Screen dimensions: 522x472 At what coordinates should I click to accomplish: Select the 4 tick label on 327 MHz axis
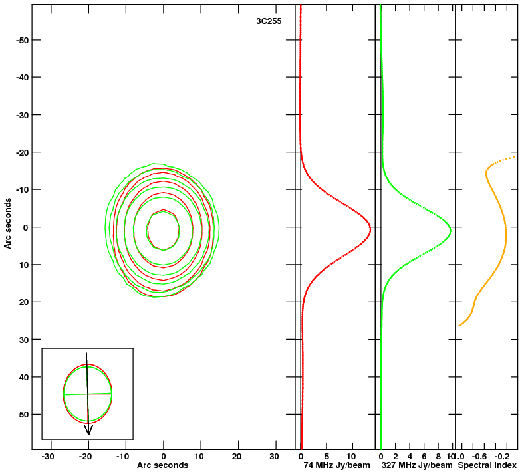(x=410, y=456)
